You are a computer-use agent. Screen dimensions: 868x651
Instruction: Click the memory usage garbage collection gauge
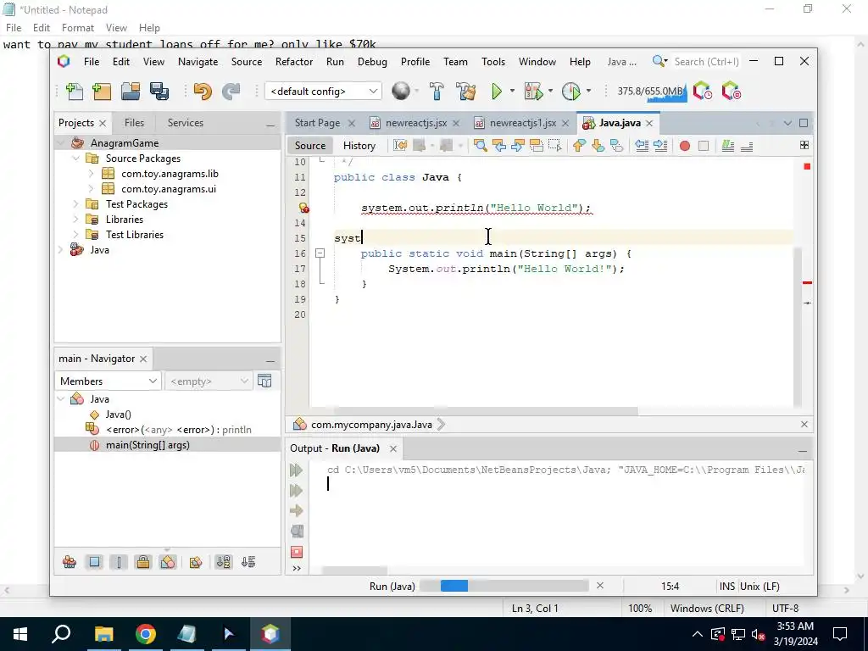tap(651, 92)
